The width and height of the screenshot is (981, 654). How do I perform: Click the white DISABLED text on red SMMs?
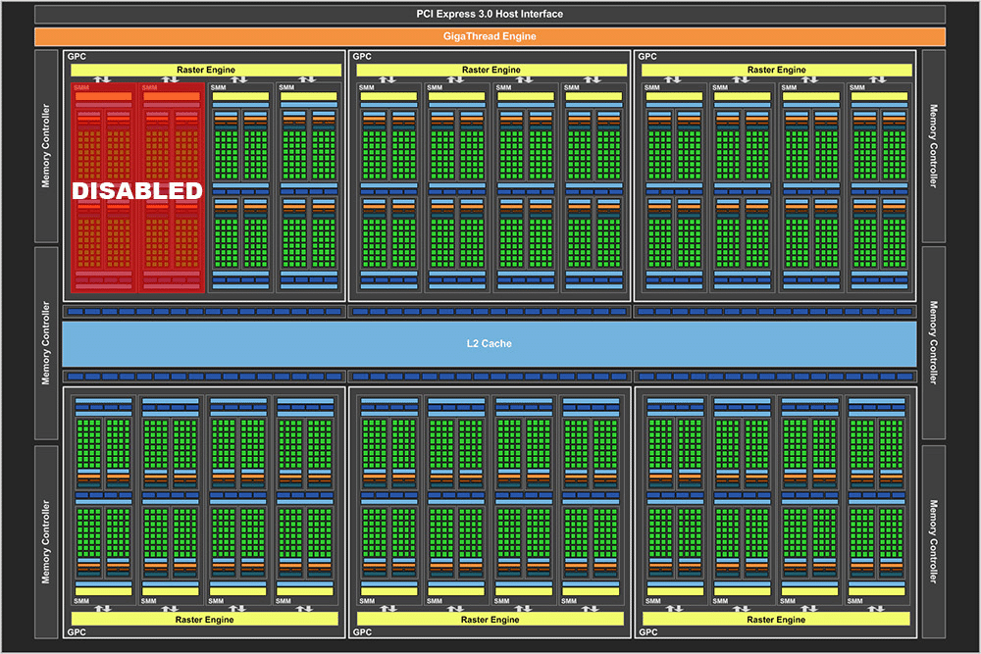pyautogui.click(x=137, y=190)
